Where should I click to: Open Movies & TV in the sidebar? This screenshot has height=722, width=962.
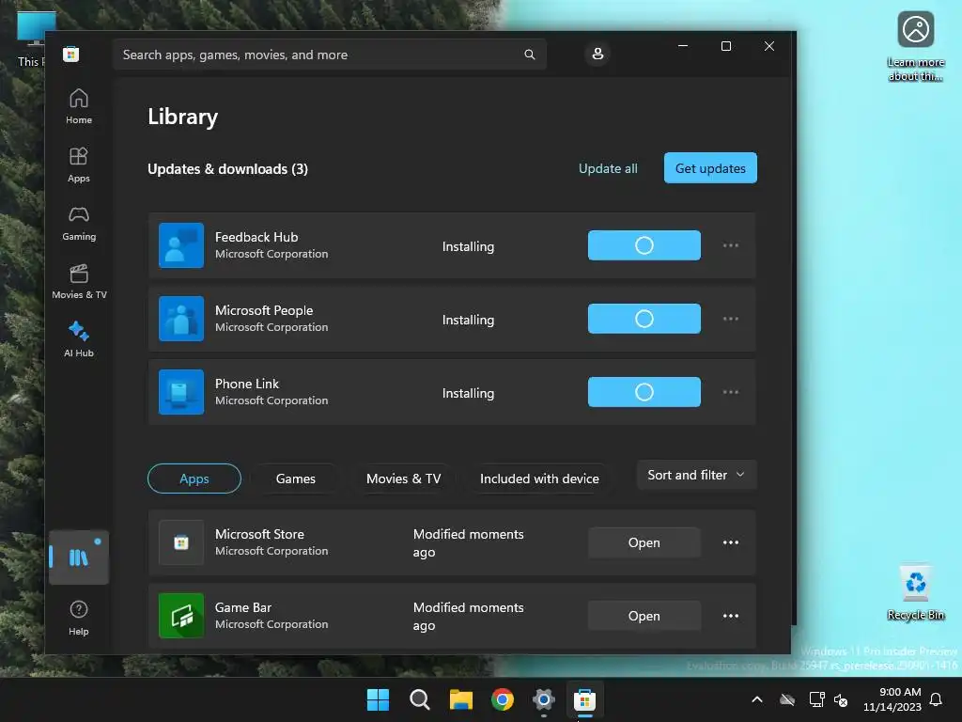pos(79,282)
